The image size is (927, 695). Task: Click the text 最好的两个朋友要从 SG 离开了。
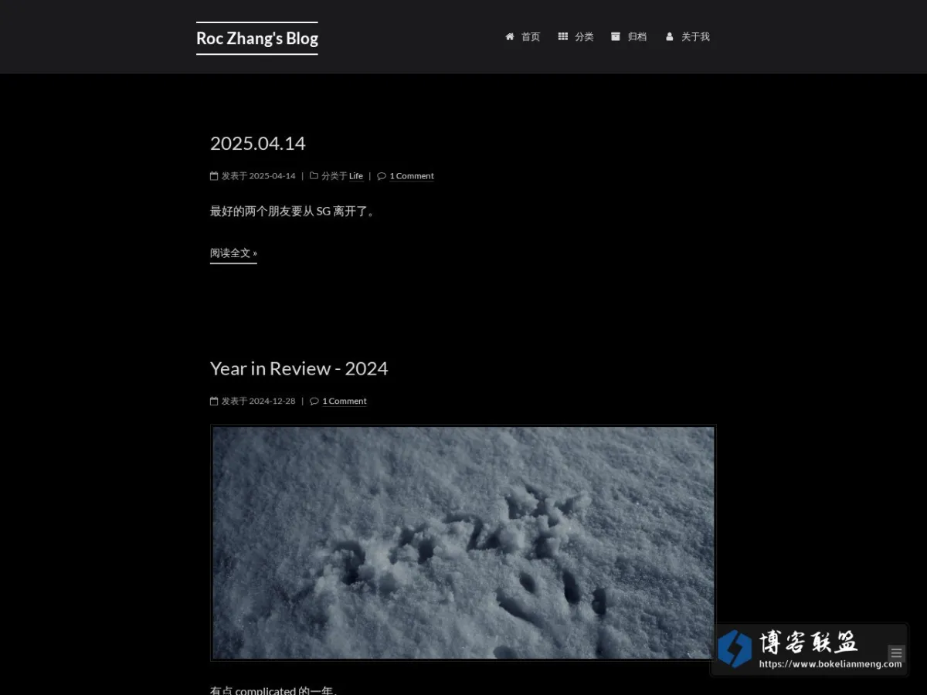coord(294,212)
